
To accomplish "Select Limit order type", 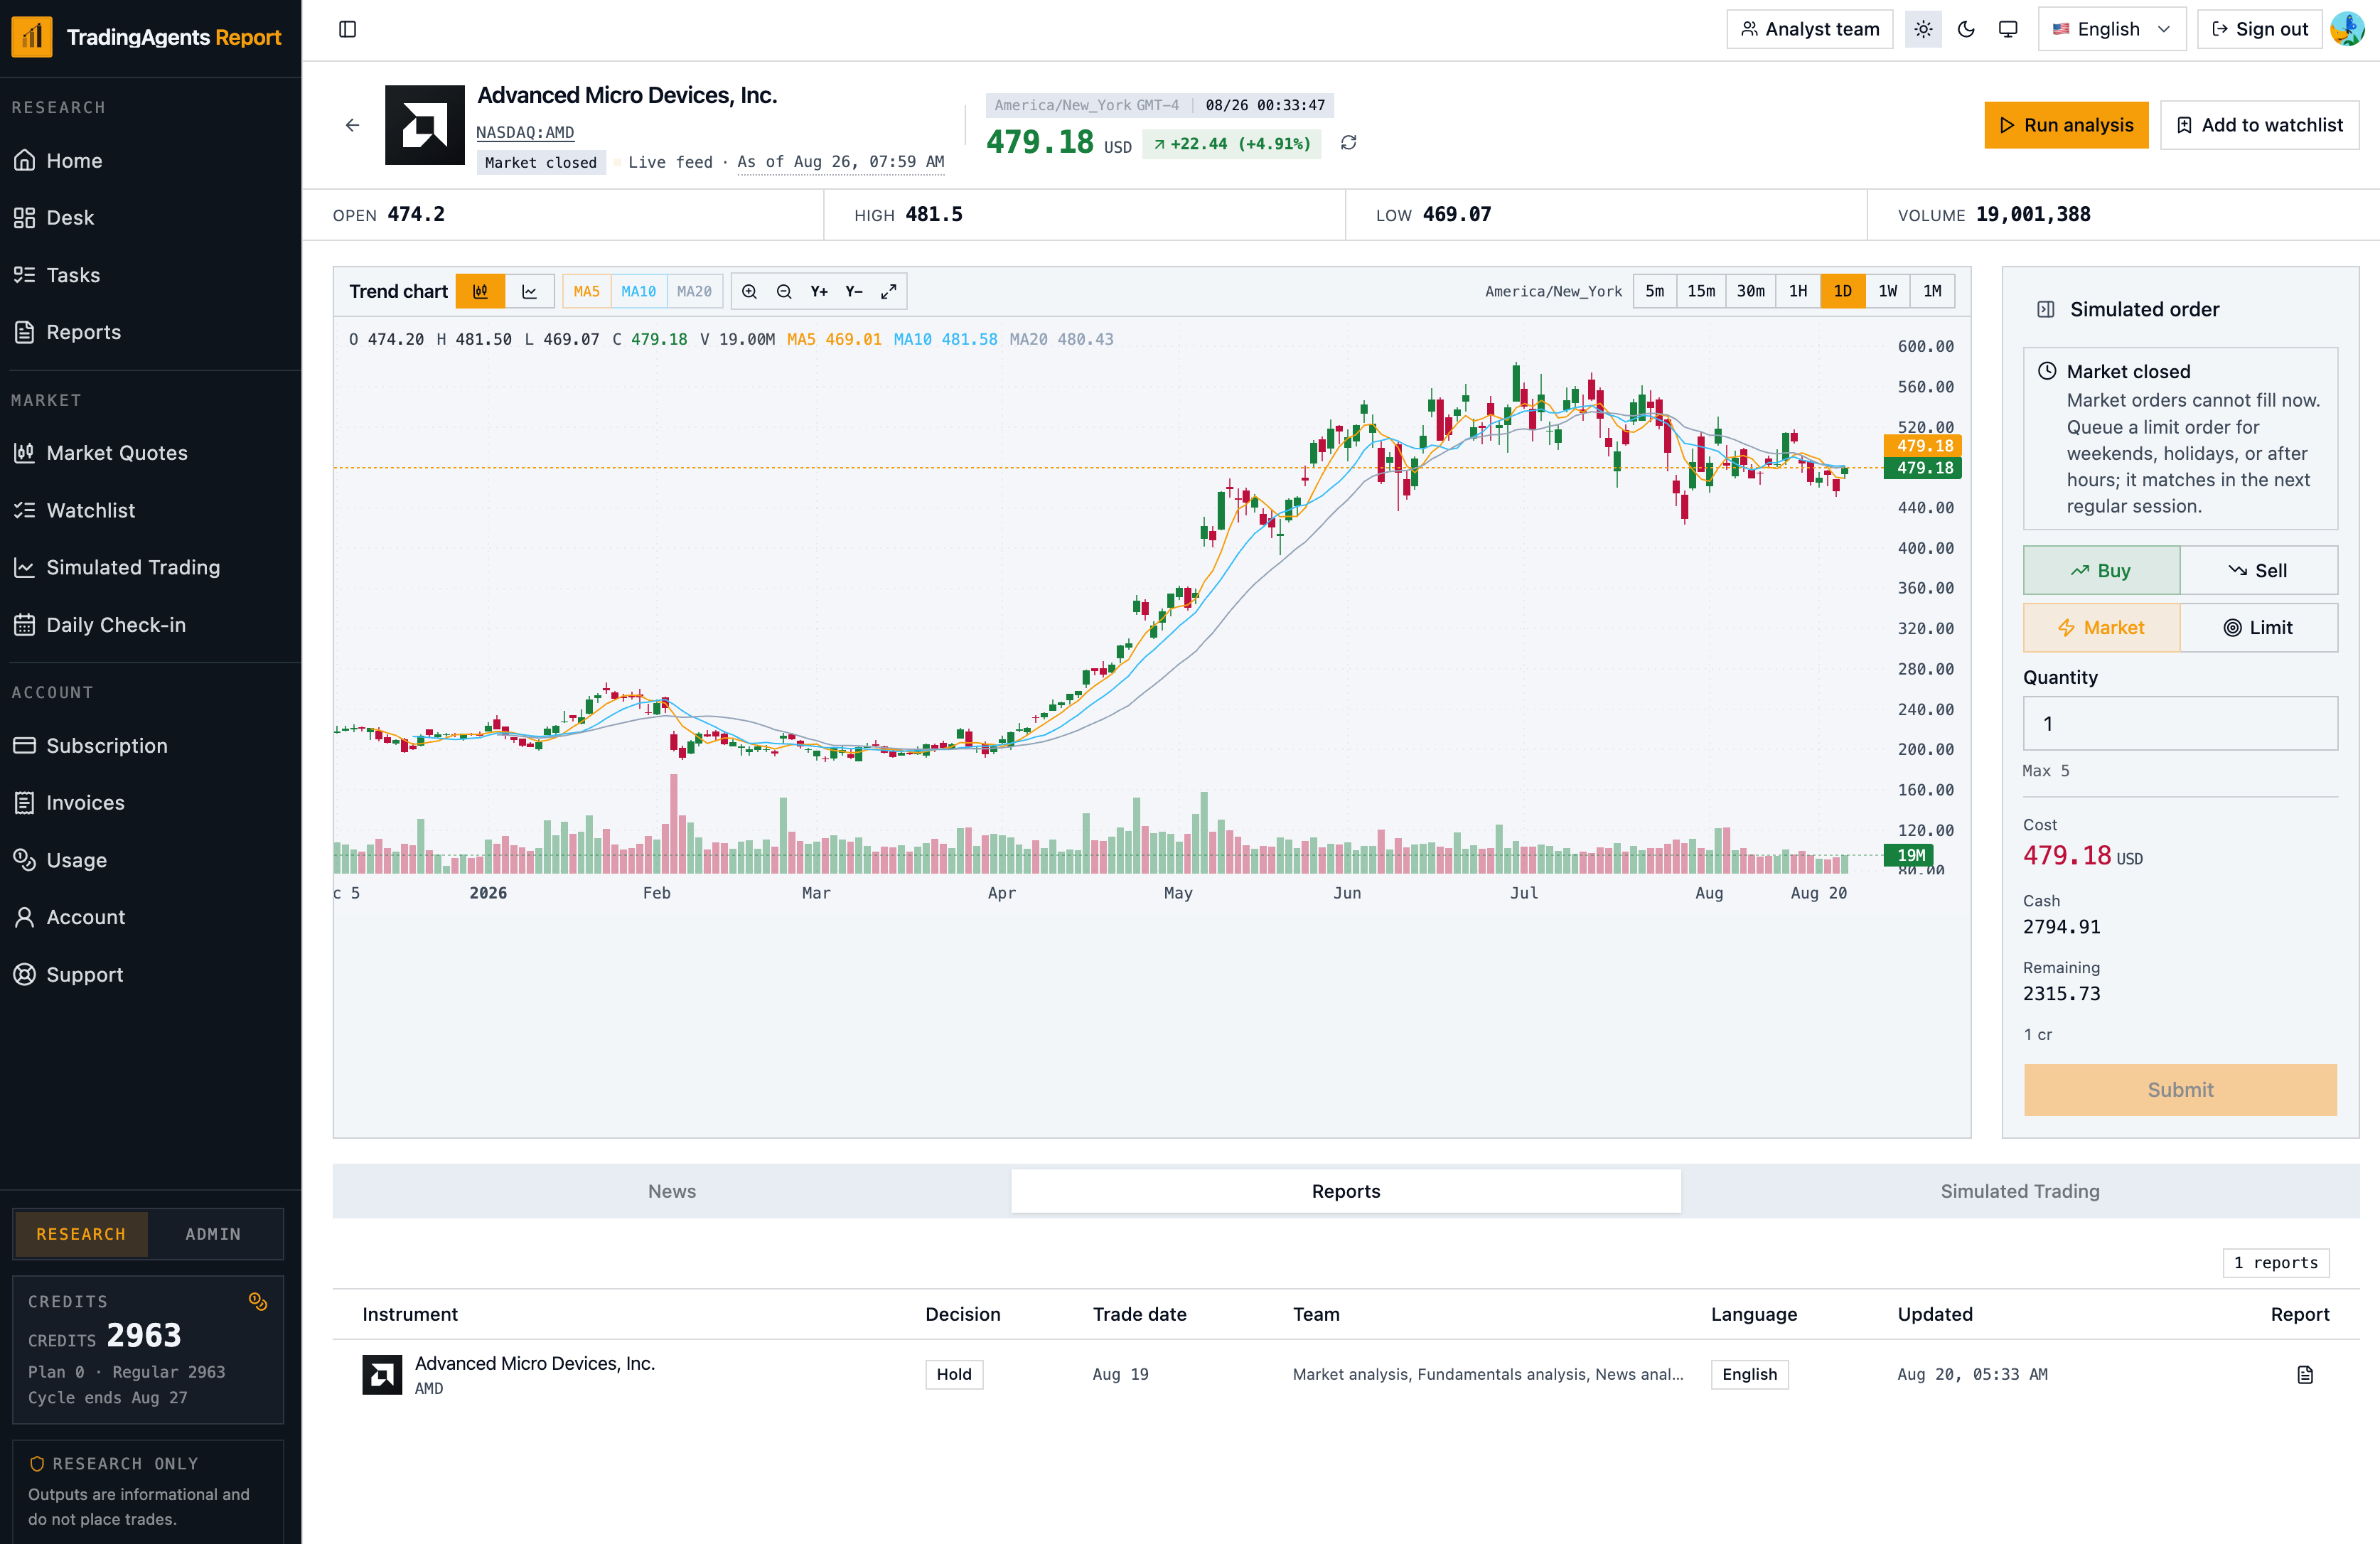I will point(2258,627).
